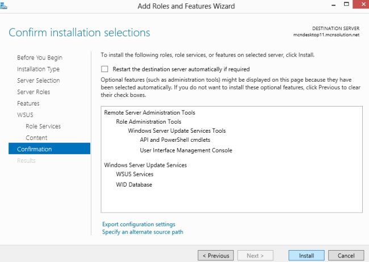Cancel the wizard
Image resolution: width=369 pixels, height=262 pixels.
pos(342,256)
